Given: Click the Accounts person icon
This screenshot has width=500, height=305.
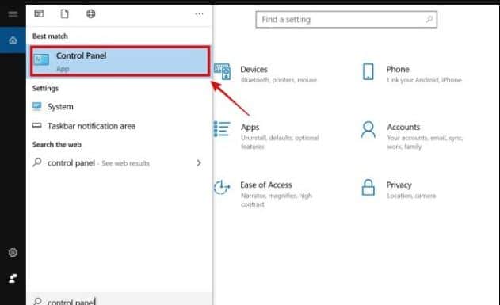Looking at the screenshot, I should click(368, 129).
